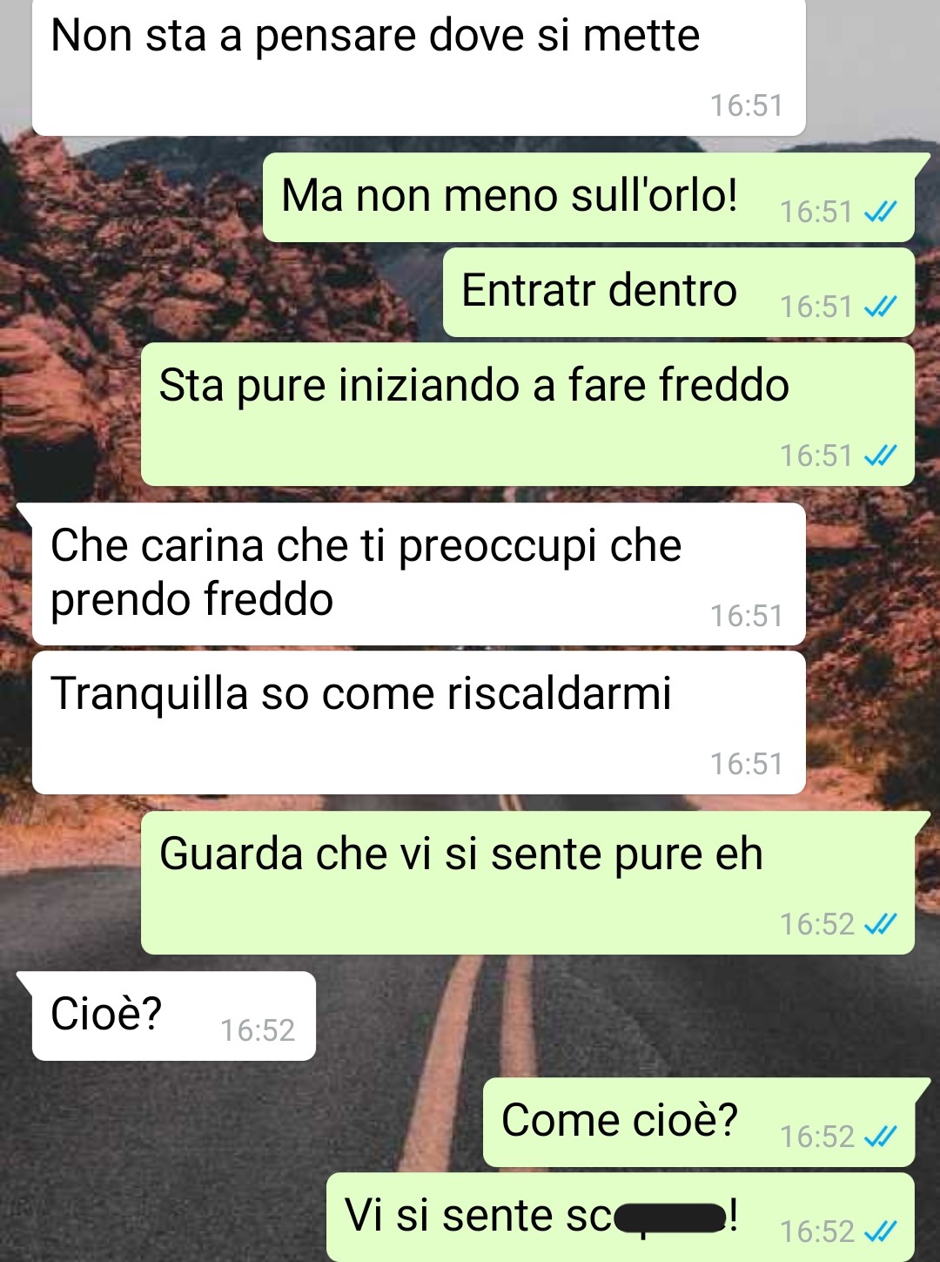Tap the 16:51 timestamp on "Tranquilla so come riscaldarmi"
Screen dimensions: 940x1262
(x=747, y=764)
